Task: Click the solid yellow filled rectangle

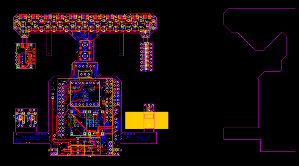Action: tap(147, 120)
